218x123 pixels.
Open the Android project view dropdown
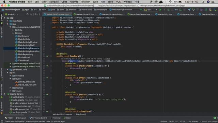click(x=11, y=14)
